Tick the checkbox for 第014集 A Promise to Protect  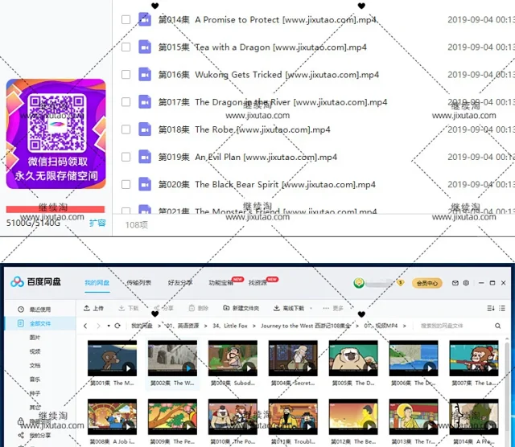(x=126, y=19)
